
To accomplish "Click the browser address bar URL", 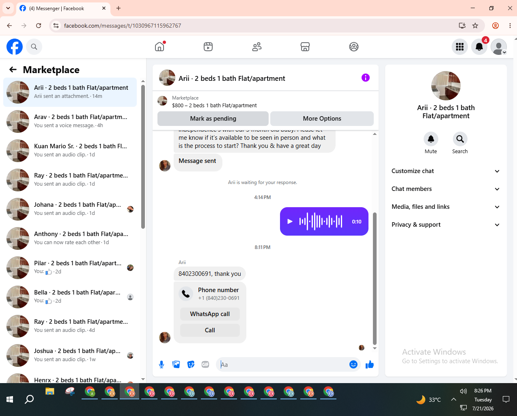I will [x=123, y=26].
